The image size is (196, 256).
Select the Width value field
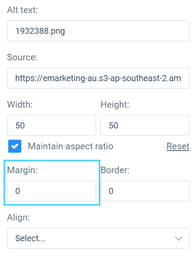(x=51, y=125)
